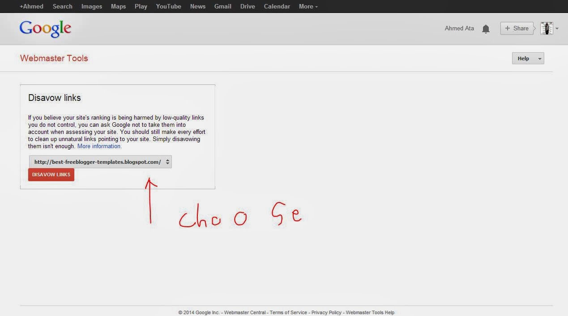This screenshot has height=316, width=568.
Task: Open the Privacy Policy footer link
Action: click(326, 312)
